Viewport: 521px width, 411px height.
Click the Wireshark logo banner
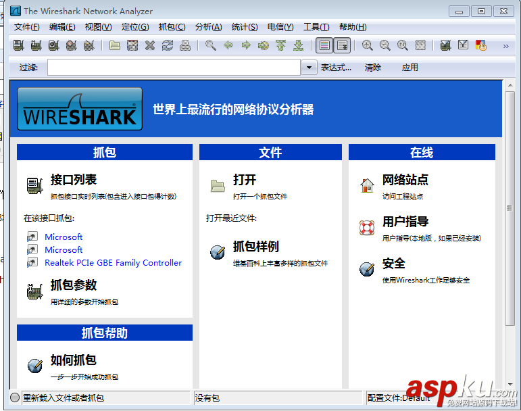pos(80,109)
